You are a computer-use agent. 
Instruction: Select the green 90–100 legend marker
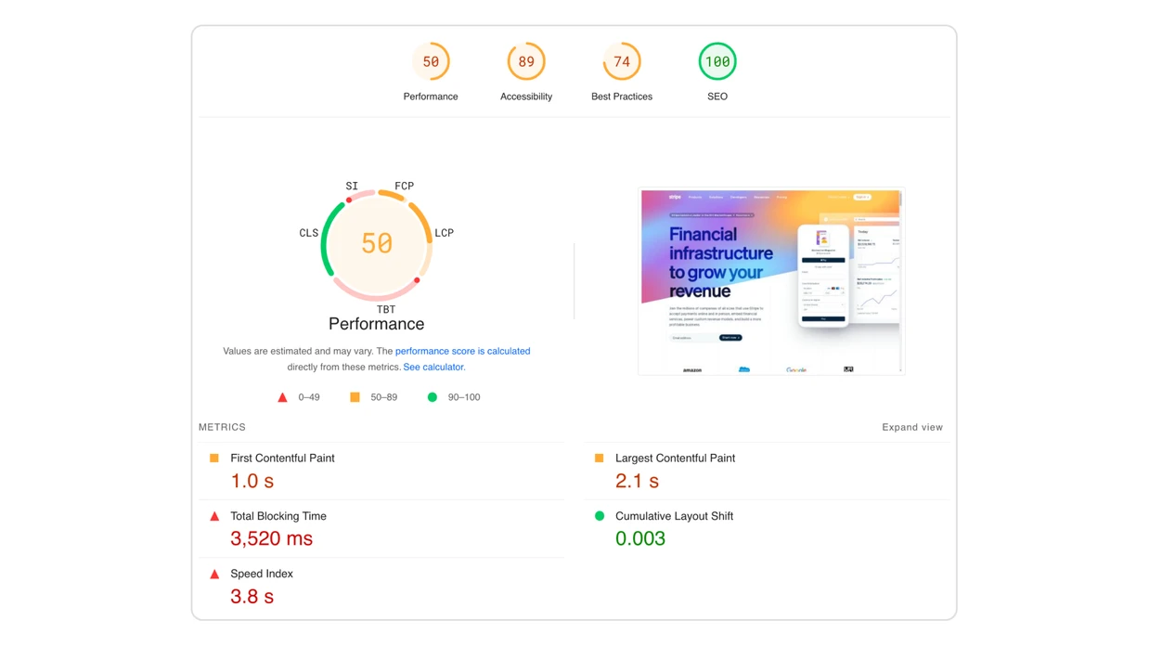(432, 396)
